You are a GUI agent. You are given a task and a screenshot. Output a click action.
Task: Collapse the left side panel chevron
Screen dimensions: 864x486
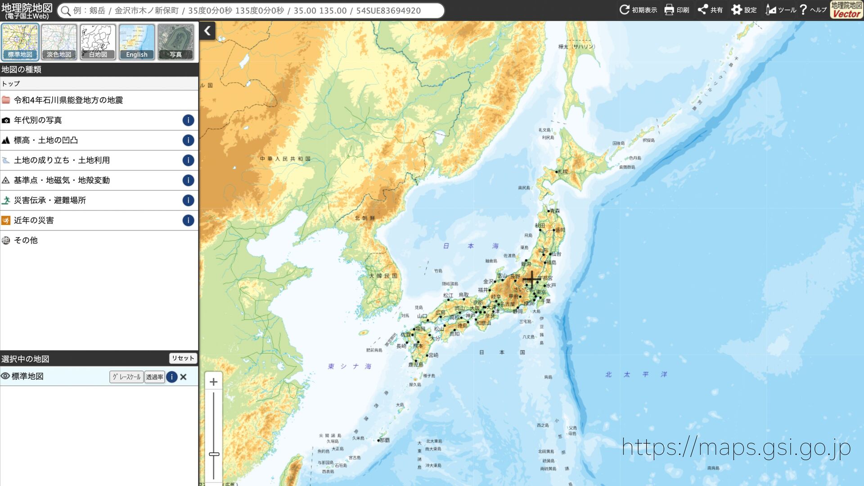(207, 31)
